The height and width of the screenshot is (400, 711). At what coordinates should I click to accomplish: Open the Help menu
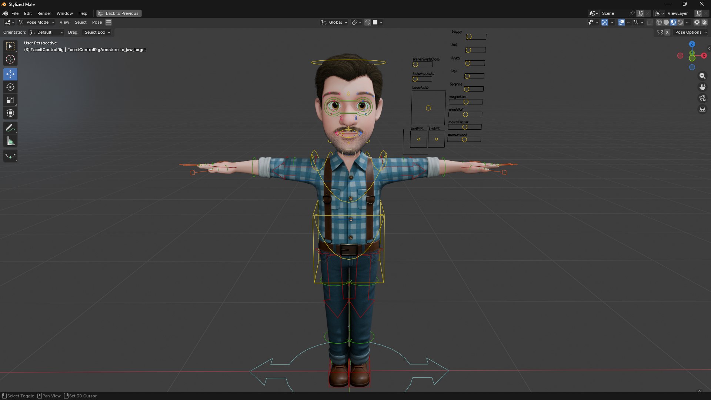coord(83,13)
